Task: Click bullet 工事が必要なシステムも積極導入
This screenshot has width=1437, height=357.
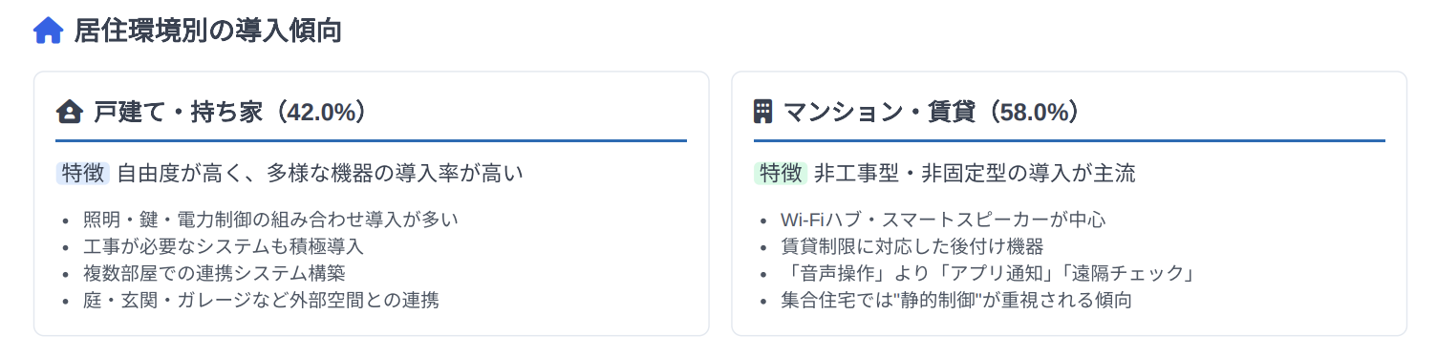Action: pos(224,246)
